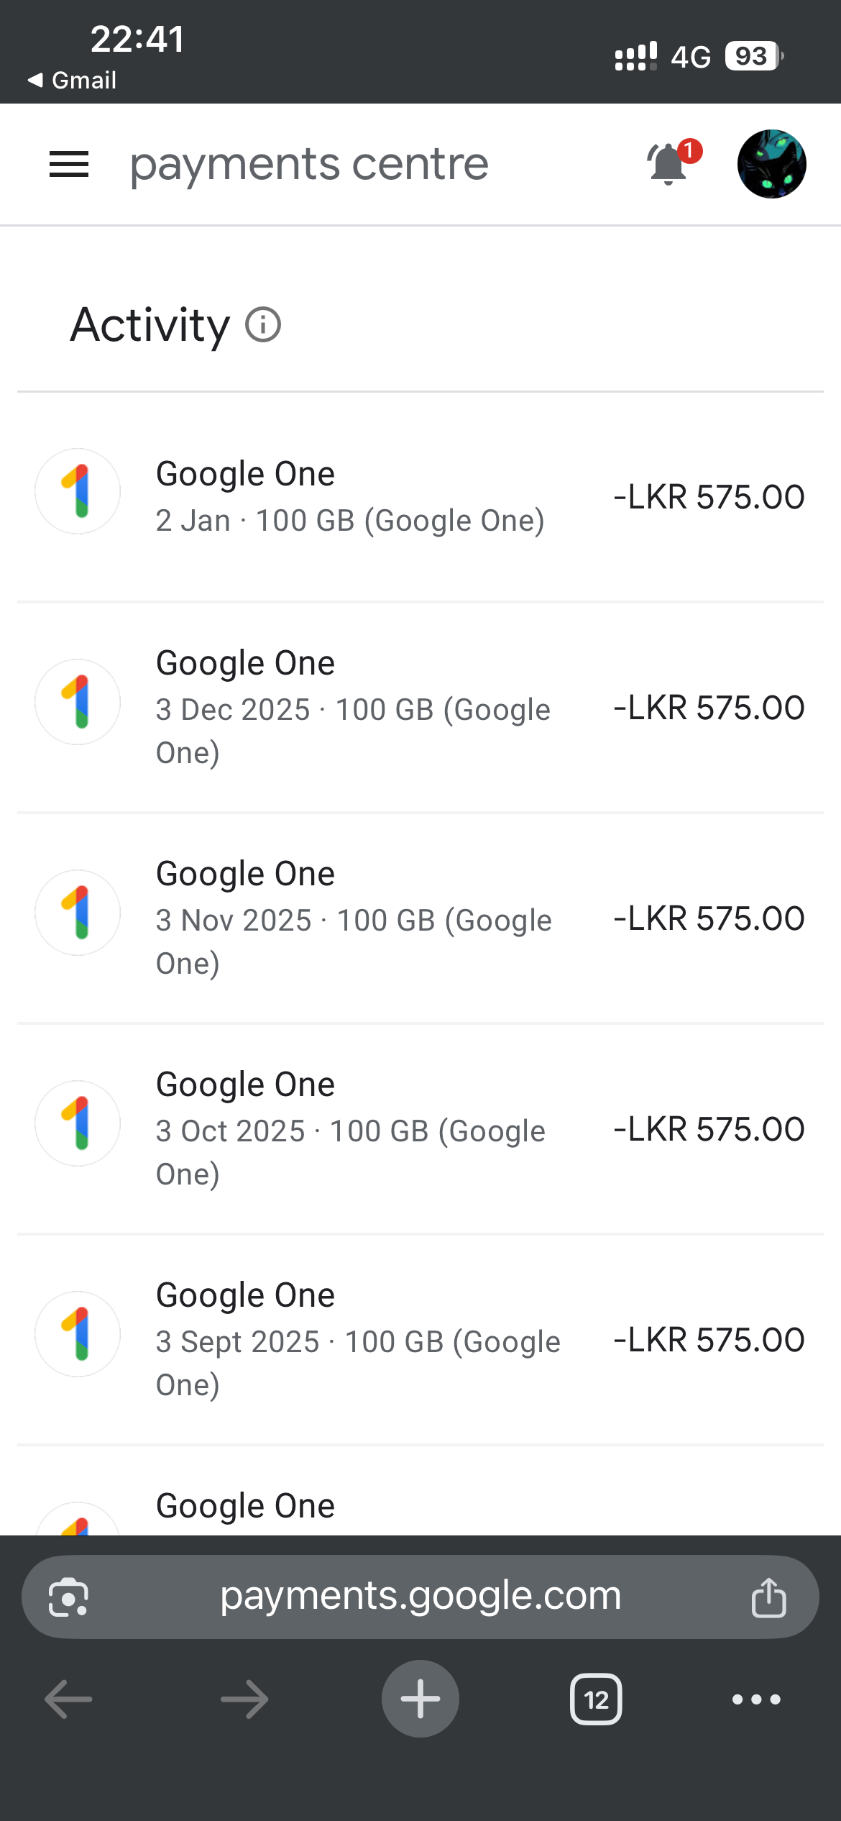The width and height of the screenshot is (841, 1821).
Task: Open a new tab with plus button
Action: [x=420, y=1699]
